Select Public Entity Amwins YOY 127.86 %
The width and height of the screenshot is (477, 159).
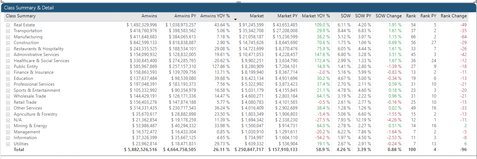point(222,67)
